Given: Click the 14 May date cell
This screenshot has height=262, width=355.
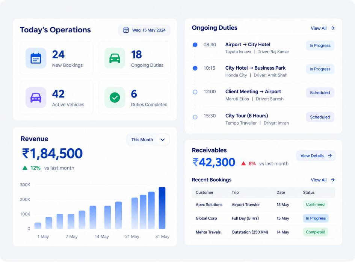Looking at the screenshot, I should (x=283, y=232).
